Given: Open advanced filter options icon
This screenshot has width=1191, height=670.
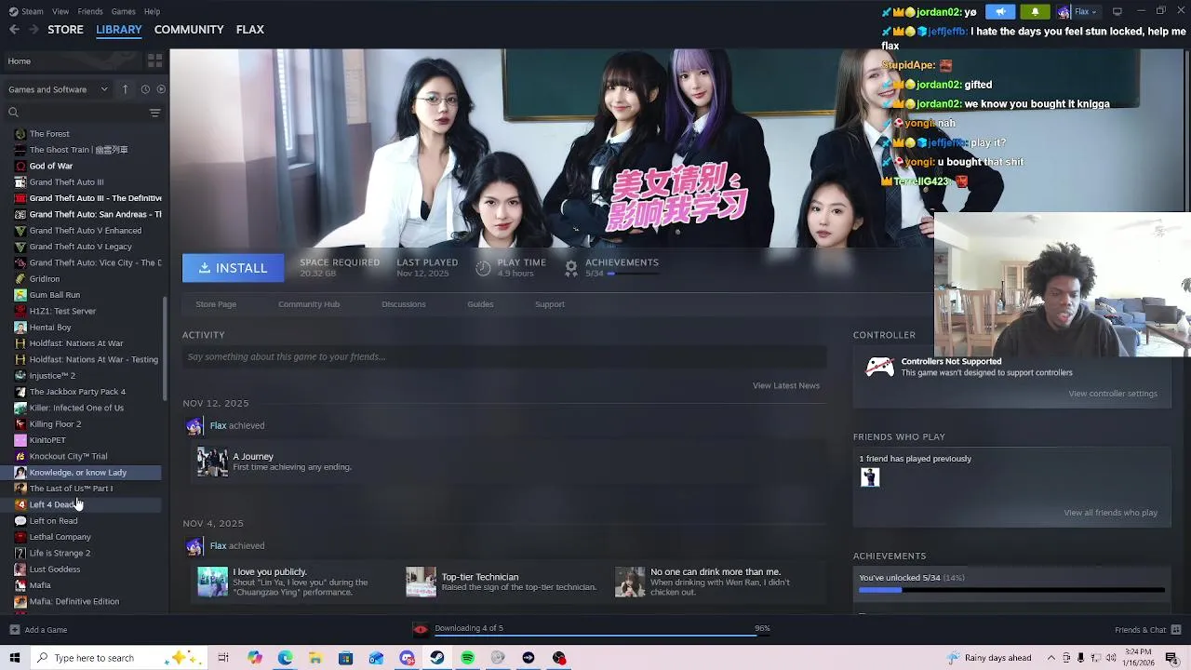Looking at the screenshot, I should click(x=154, y=113).
